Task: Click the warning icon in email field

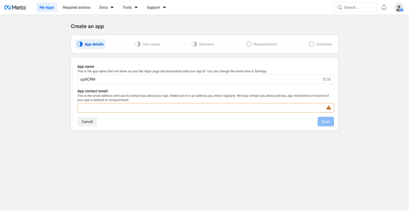Action: [329, 108]
